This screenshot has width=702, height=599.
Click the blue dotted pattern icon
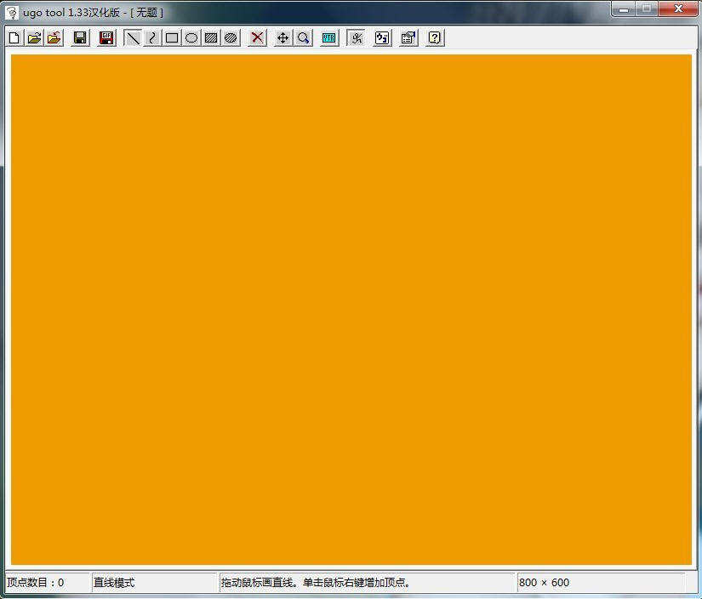coord(382,38)
